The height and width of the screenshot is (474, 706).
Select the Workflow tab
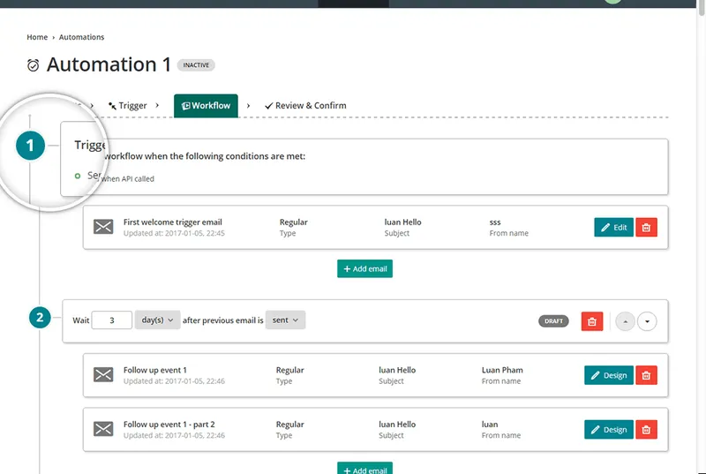pos(206,106)
